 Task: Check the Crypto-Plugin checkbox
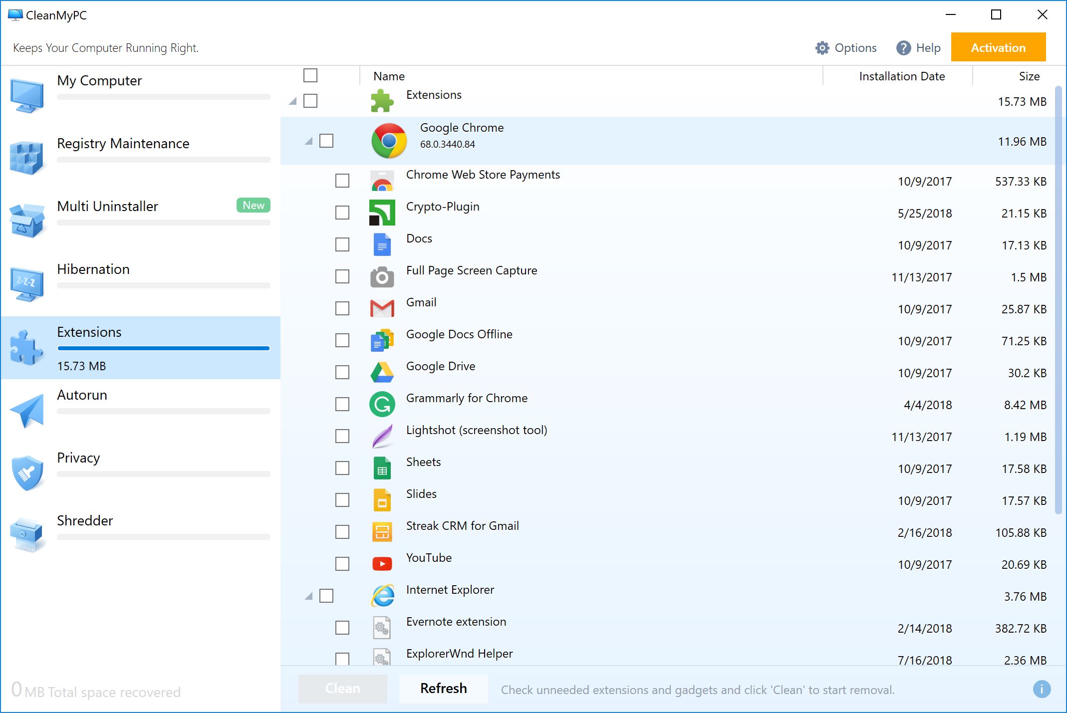pyautogui.click(x=342, y=213)
